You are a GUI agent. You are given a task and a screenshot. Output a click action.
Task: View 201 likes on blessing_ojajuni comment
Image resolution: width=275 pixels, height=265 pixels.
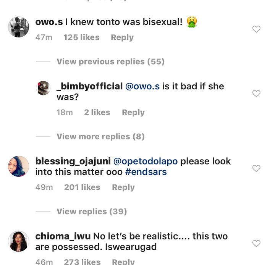(x=82, y=187)
